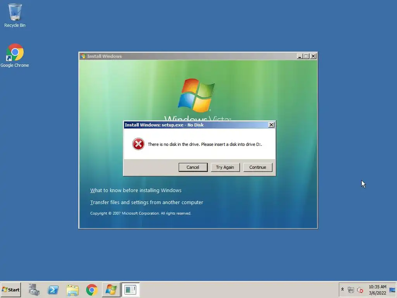Close the No Disk error dialog
This screenshot has width=397, height=298.
coord(271,125)
